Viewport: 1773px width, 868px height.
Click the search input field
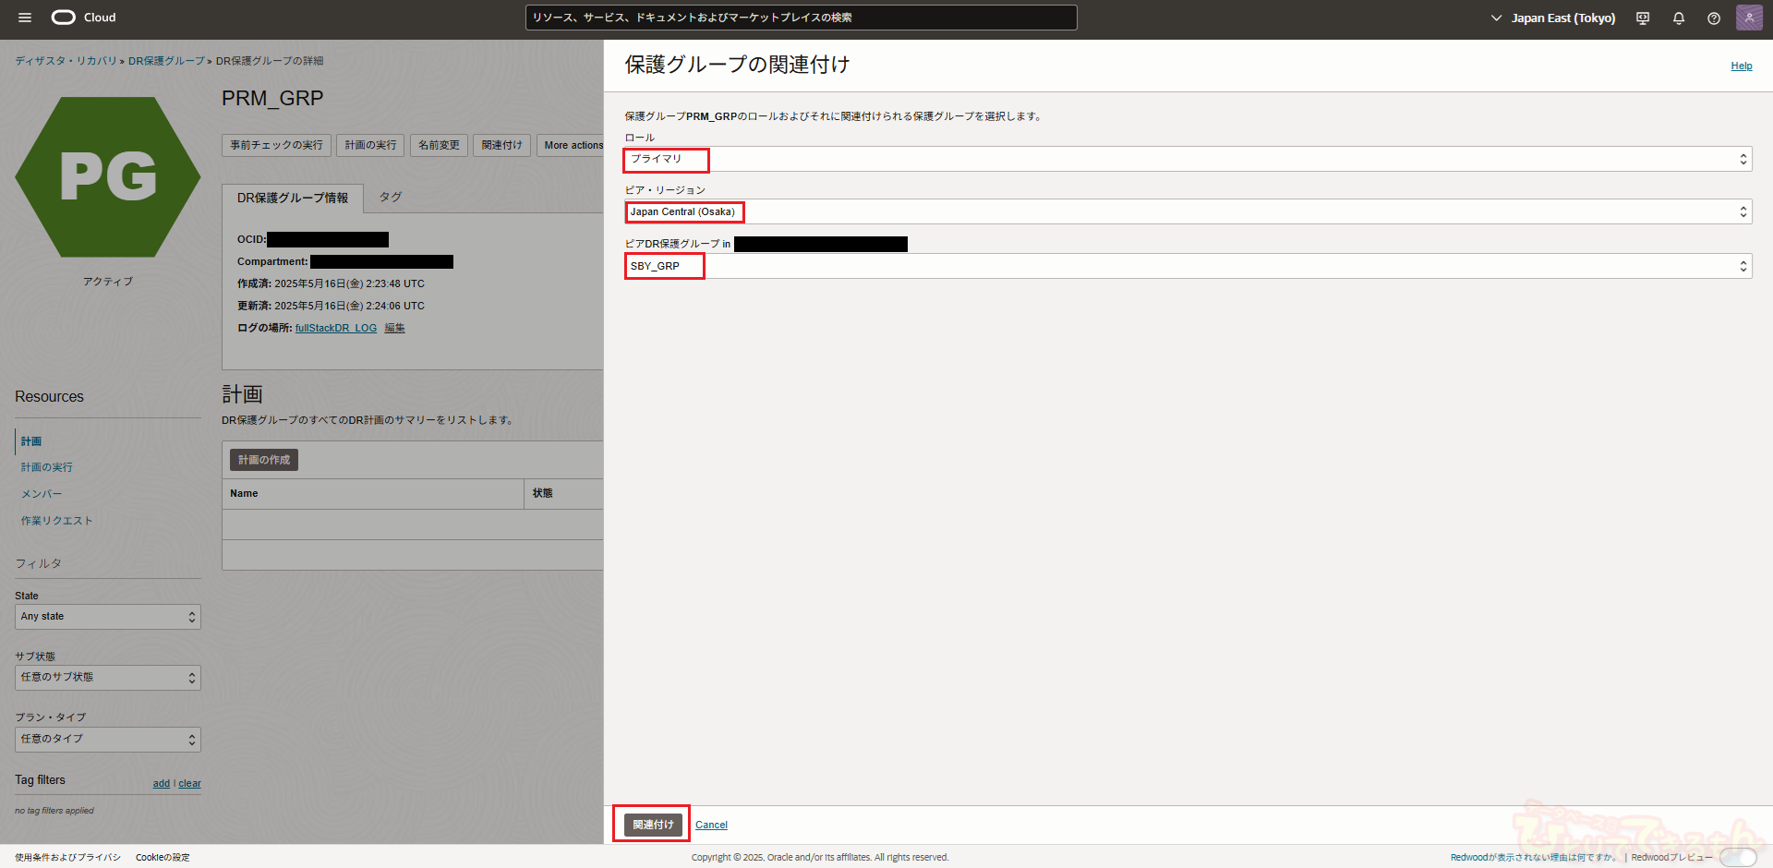801,18
